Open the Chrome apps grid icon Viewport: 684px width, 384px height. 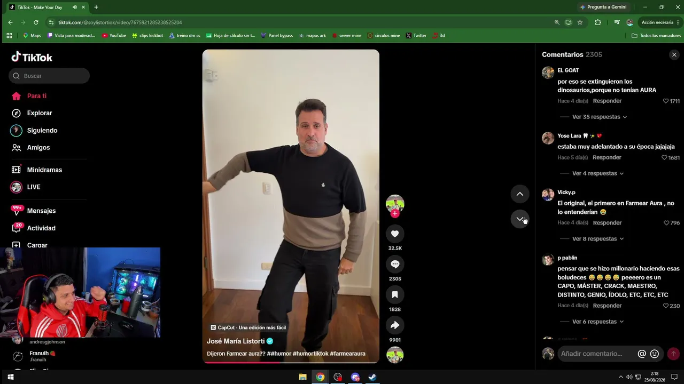pyautogui.click(x=9, y=36)
